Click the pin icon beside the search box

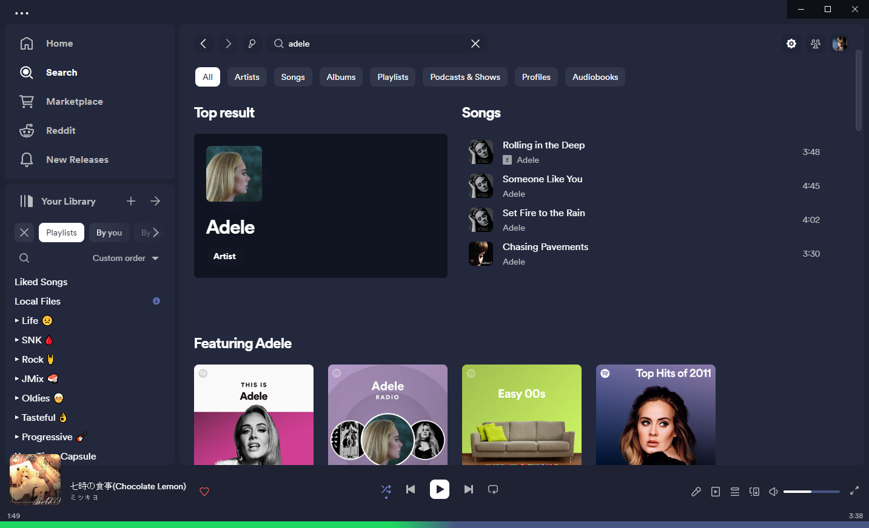252,44
